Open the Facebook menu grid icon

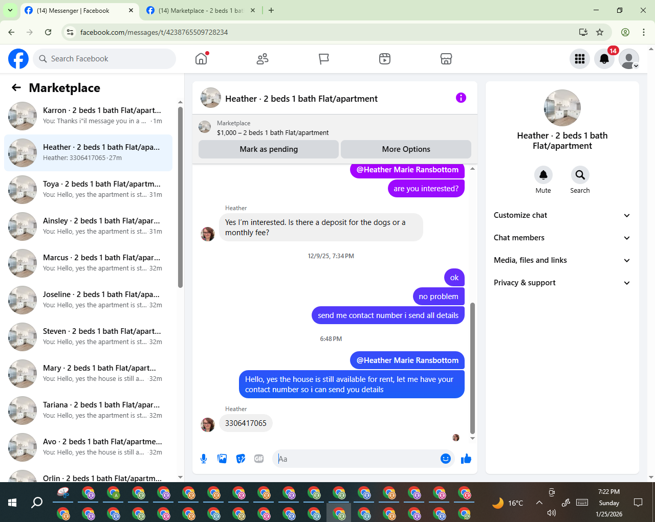point(580,59)
